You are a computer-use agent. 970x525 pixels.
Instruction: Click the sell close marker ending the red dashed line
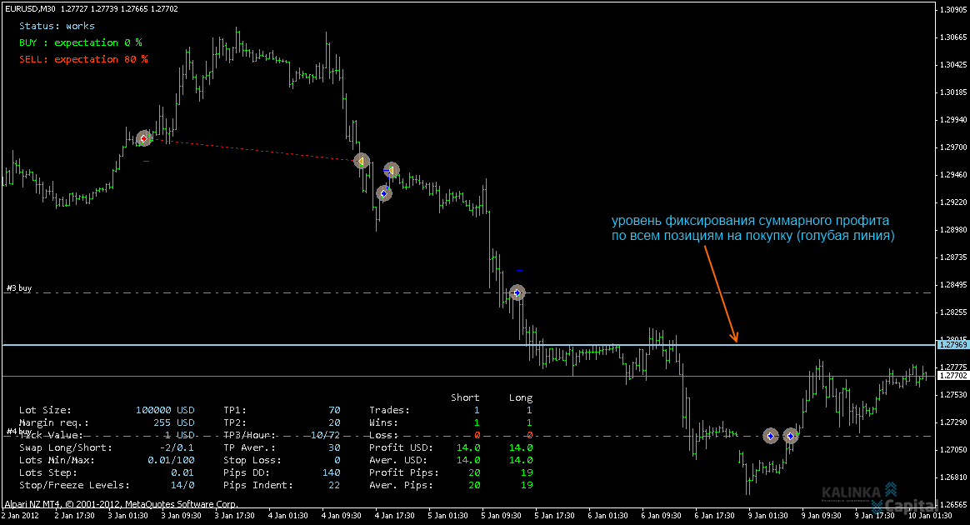click(x=362, y=162)
